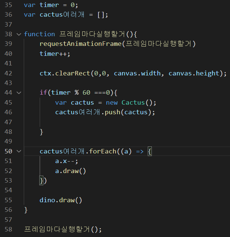Collapse the if block fold arrow at line 44
The width and height of the screenshot is (230, 237).
[19, 93]
